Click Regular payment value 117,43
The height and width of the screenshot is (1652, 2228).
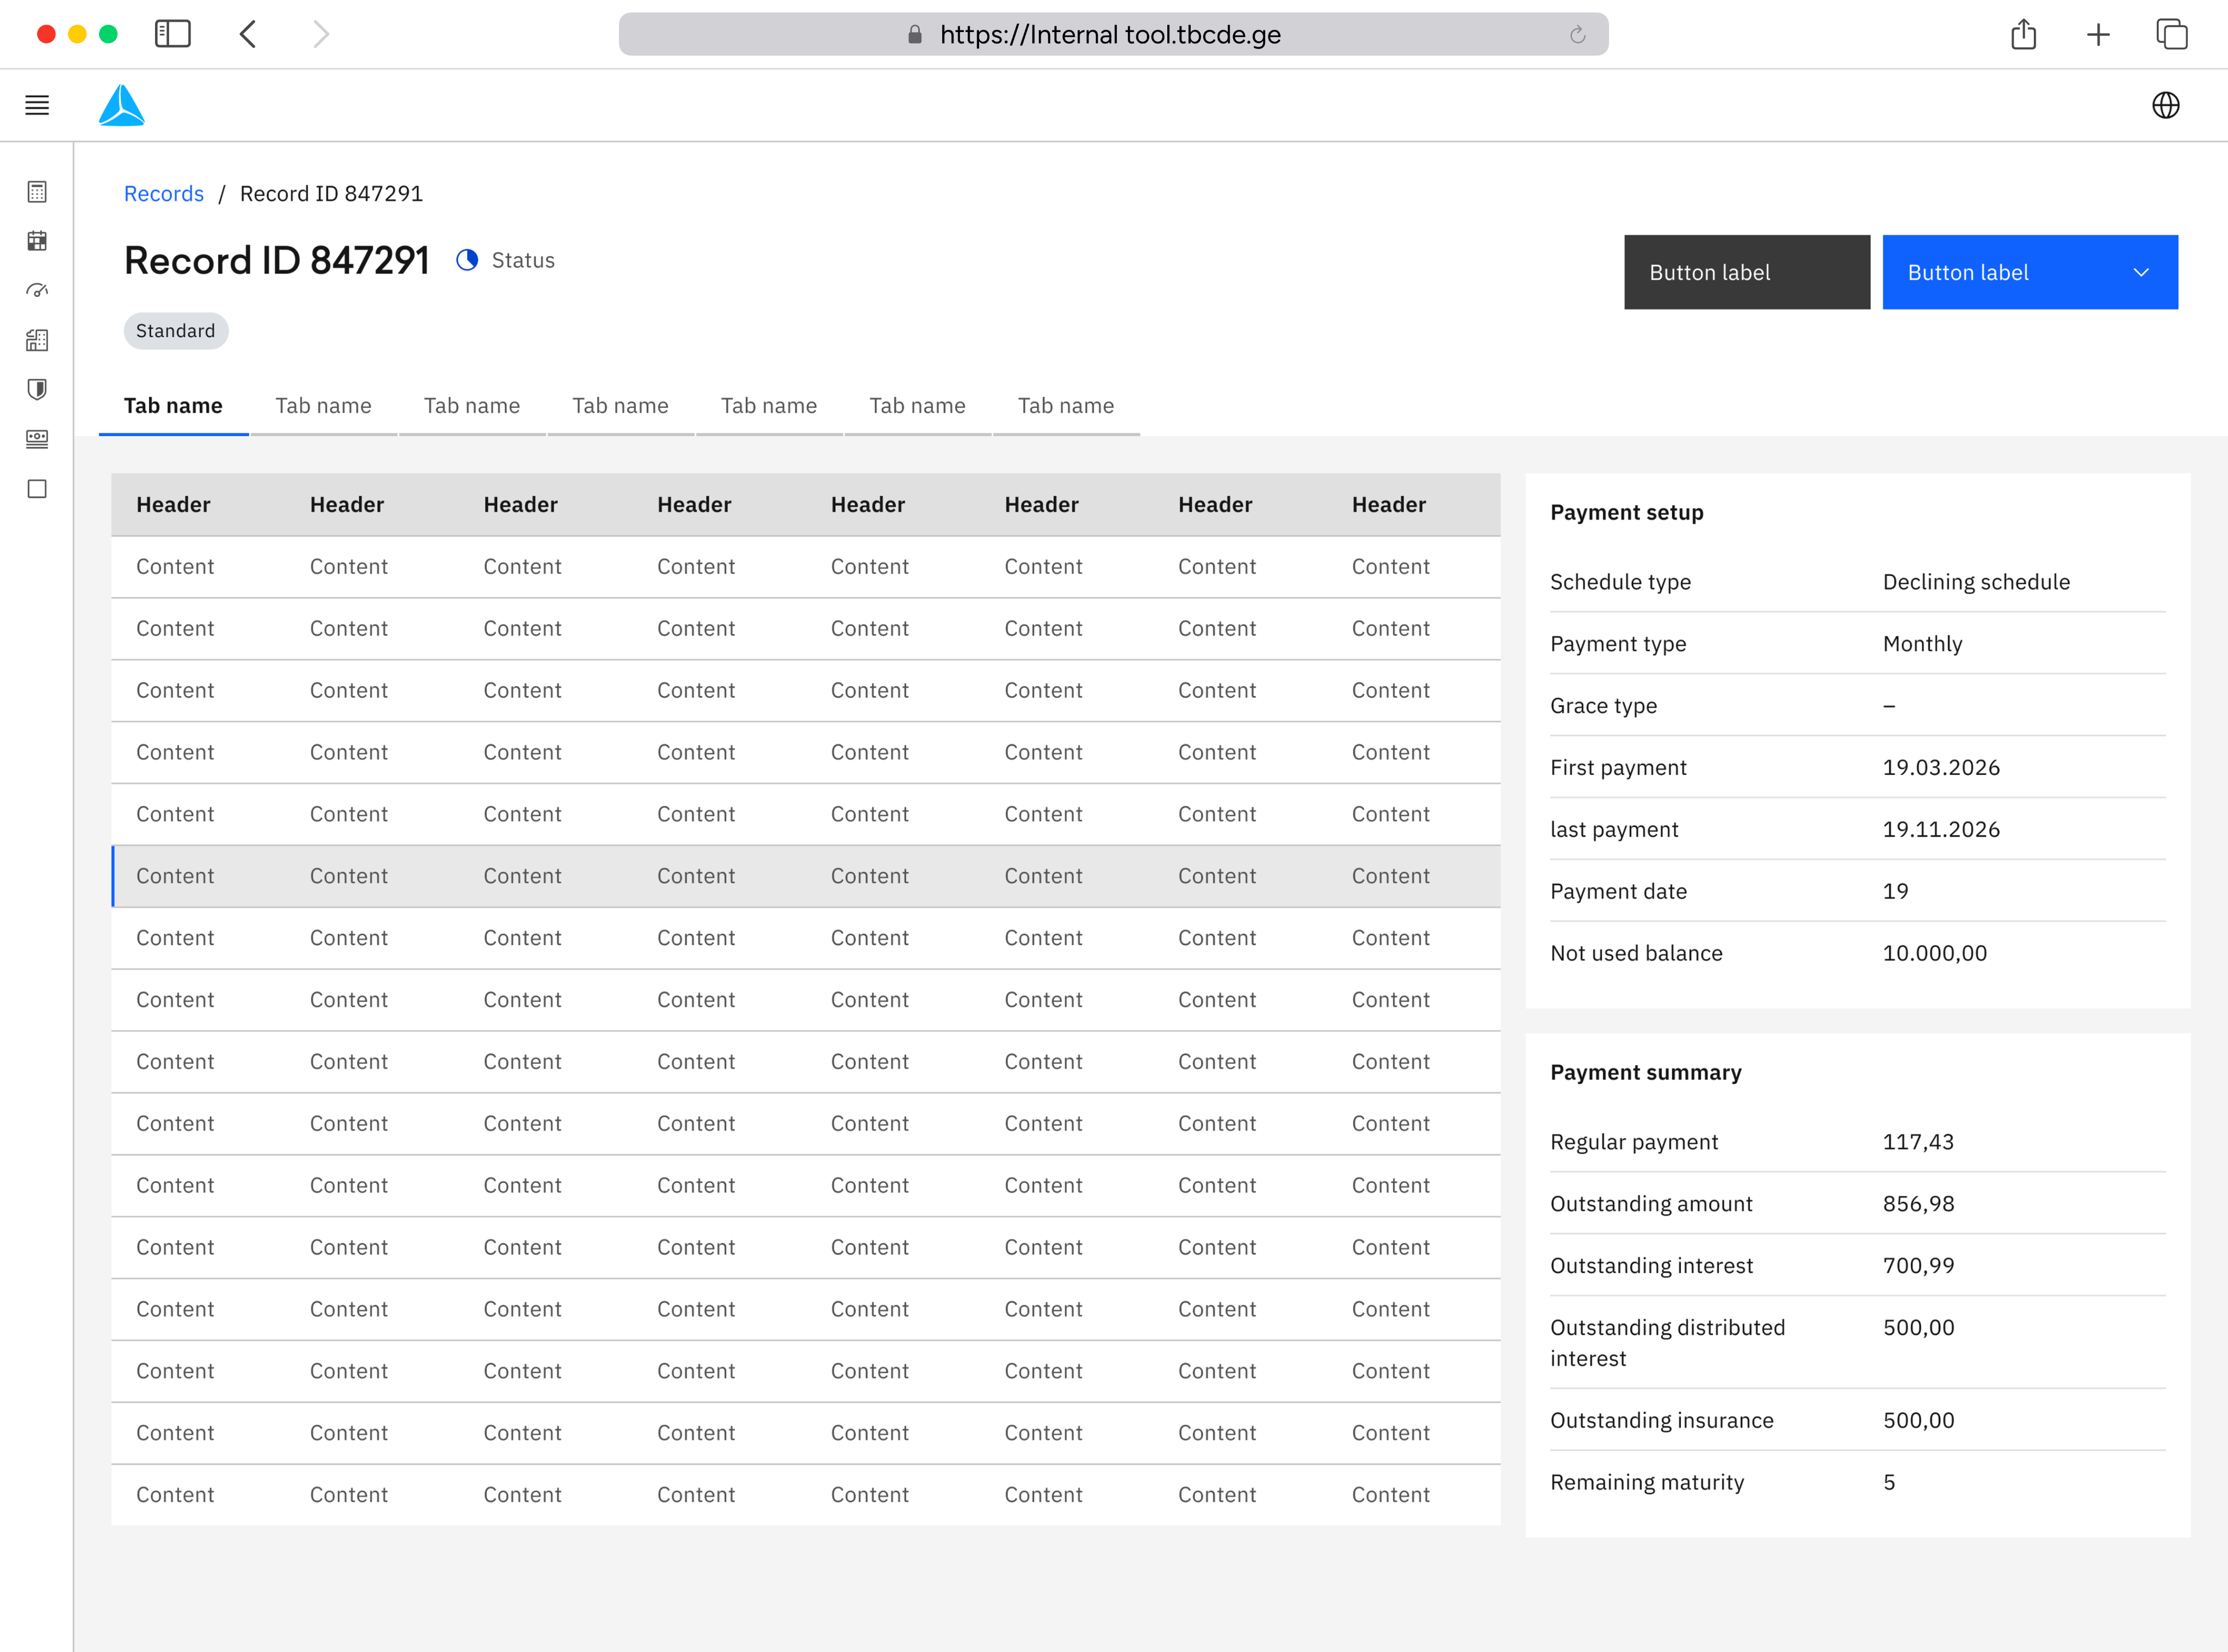pos(1918,1142)
